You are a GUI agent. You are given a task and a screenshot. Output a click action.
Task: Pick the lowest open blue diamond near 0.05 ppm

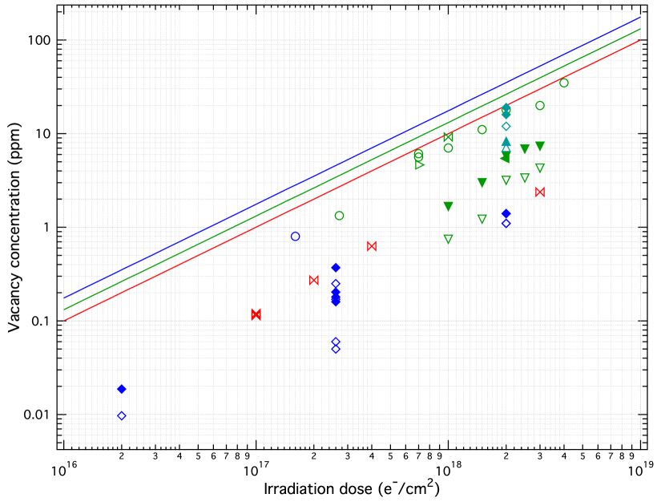pyautogui.click(x=336, y=349)
